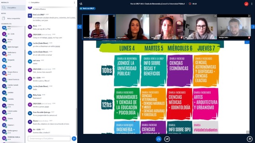Open the options menu at top right
Screen dimensions: 255x143
(252, 4)
